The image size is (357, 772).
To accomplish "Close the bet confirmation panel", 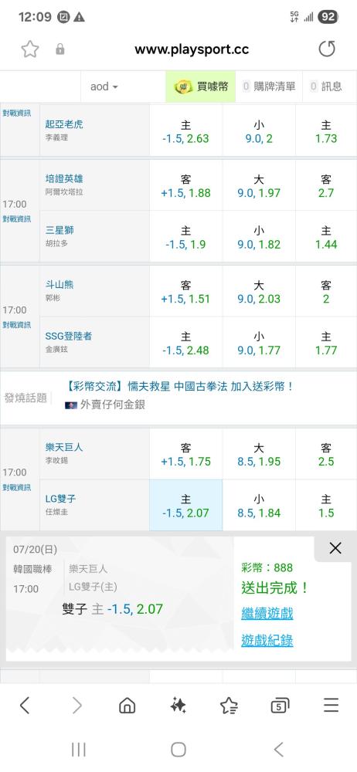I will 335,548.
